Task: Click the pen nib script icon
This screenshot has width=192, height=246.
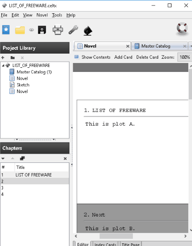Action: tap(88, 31)
